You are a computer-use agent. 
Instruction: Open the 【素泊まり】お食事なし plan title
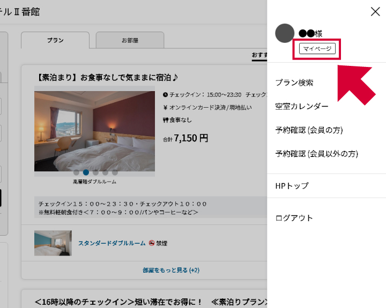coord(108,78)
